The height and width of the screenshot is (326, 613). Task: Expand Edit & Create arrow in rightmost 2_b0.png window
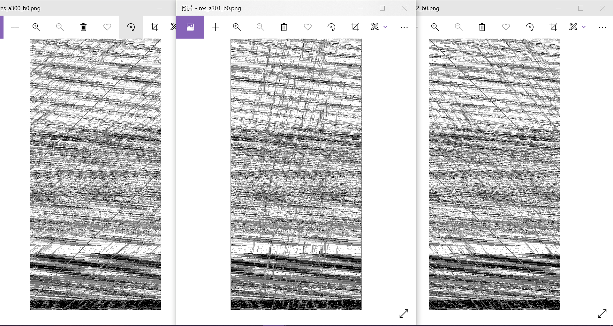tap(584, 27)
